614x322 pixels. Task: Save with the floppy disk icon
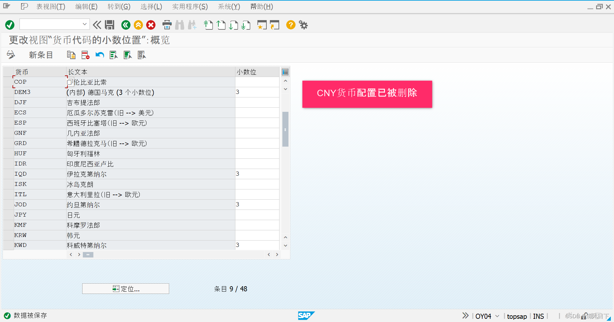coord(110,25)
